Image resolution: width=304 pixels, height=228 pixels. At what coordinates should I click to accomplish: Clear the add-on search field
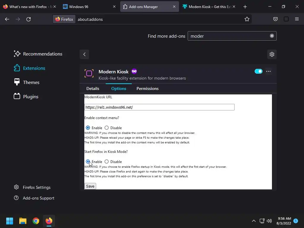coord(272,36)
